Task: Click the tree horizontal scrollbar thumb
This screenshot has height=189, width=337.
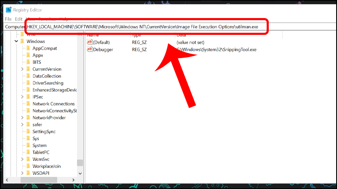Action: tap(39, 180)
